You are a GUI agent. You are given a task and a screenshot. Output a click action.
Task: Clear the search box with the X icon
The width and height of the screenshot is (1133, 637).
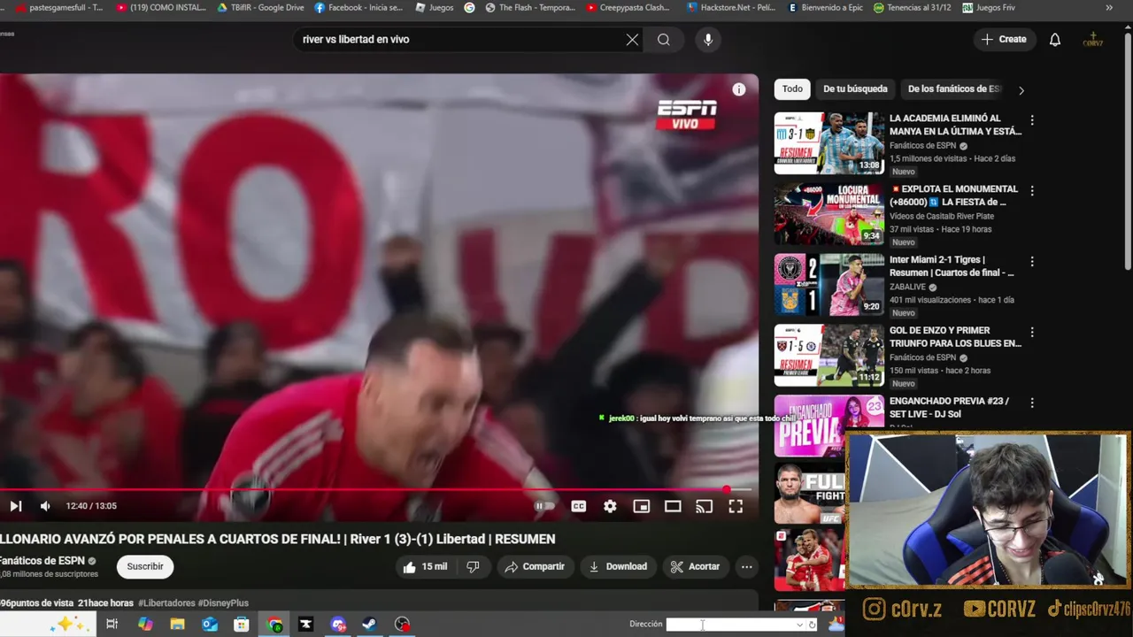(632, 39)
